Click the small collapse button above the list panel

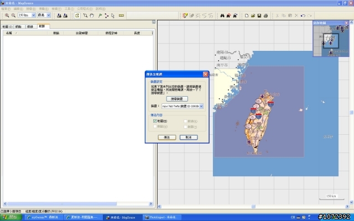pyautogui.click(x=154, y=22)
